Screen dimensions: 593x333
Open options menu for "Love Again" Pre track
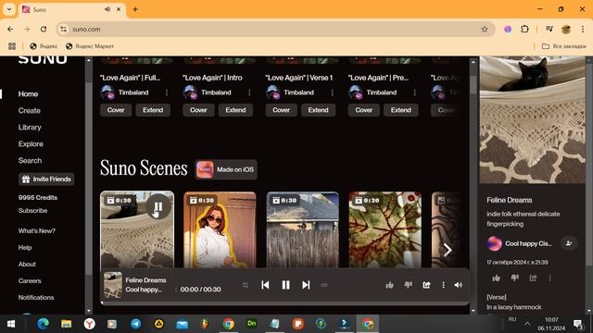click(x=415, y=92)
